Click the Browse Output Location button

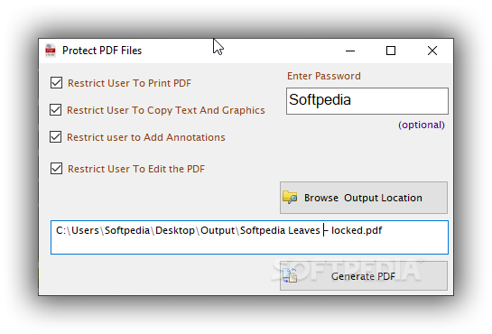[x=364, y=198]
